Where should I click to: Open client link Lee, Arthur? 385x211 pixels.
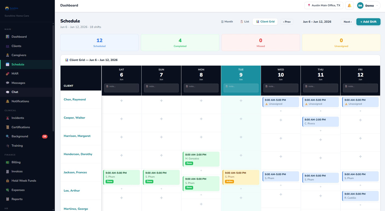point(72,191)
